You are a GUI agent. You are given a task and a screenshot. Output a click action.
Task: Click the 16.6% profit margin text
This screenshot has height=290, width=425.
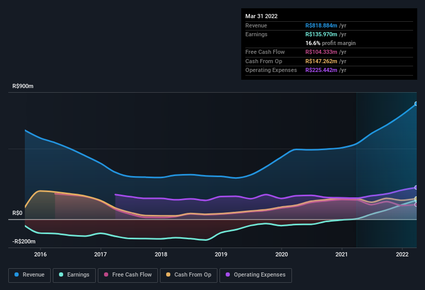330,43
